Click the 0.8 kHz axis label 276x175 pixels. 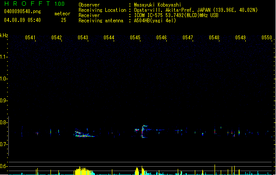[x=3, y=122]
